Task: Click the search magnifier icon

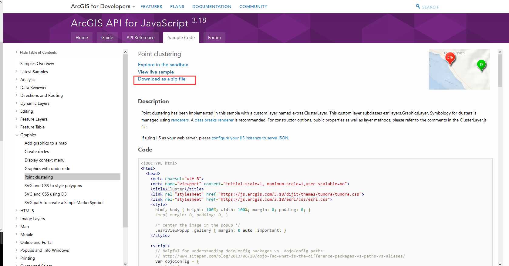Action: (x=418, y=6)
